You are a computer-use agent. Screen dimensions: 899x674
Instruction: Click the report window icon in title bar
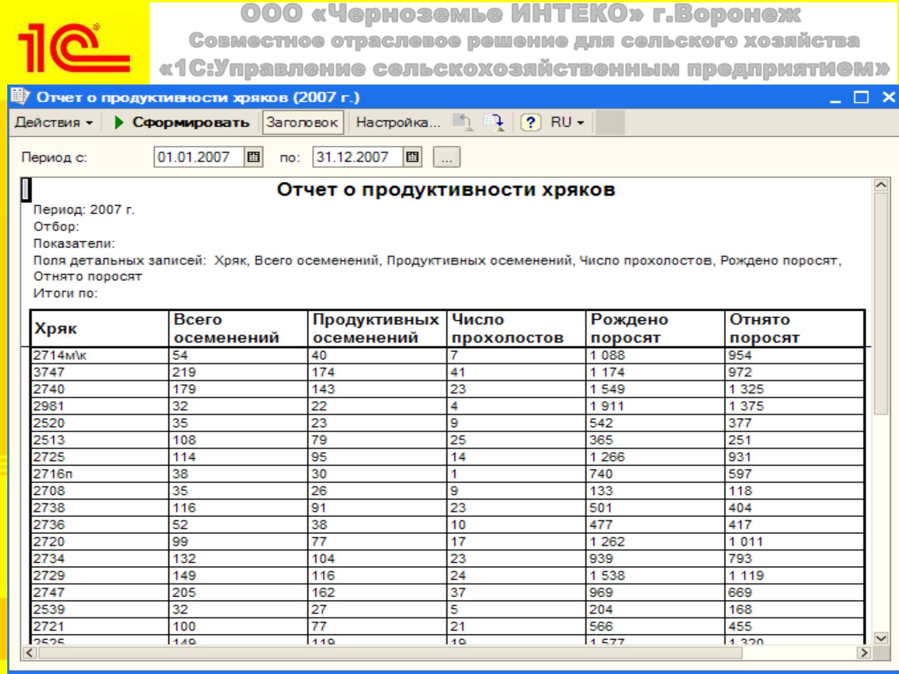point(20,97)
